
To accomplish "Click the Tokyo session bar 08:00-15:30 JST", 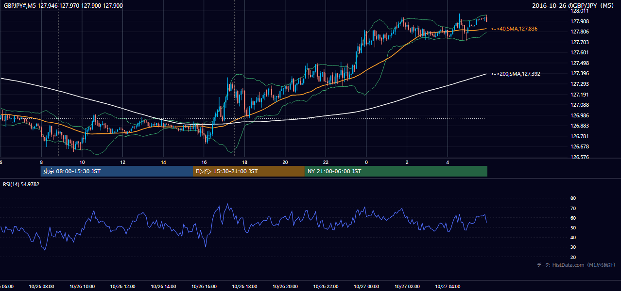I will (x=117, y=171).
